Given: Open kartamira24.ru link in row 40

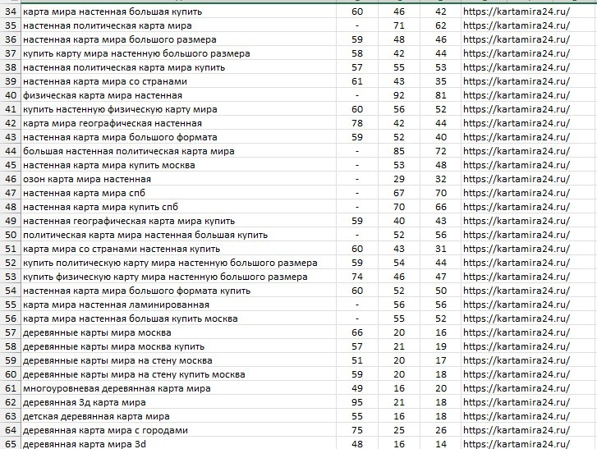Looking at the screenshot, I should (517, 95).
